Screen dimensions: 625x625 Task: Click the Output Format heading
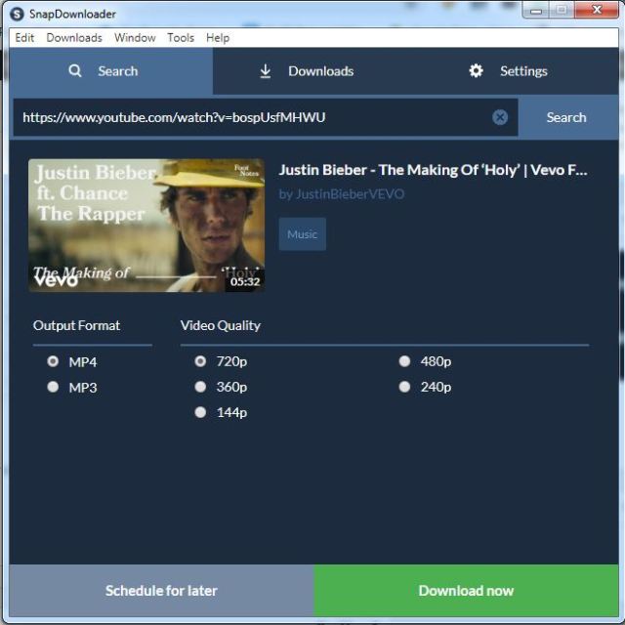[x=76, y=325]
